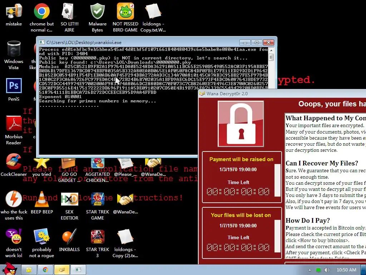Click the '1/7/1970 19:00:00' date text
The image size is (366, 275).
[x=238, y=226]
